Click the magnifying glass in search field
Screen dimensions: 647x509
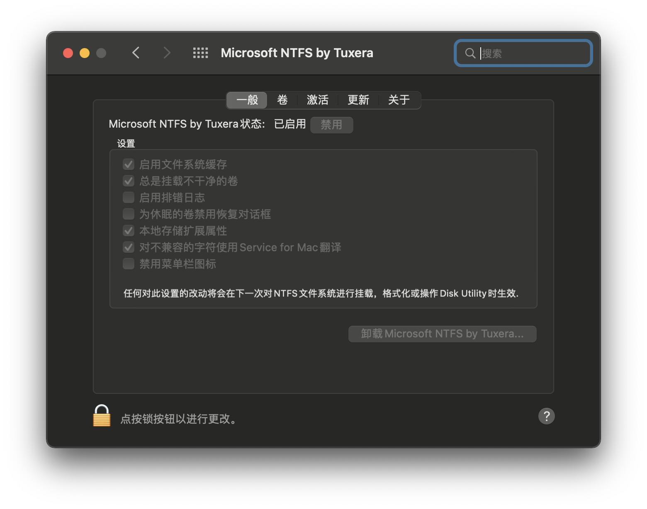click(x=470, y=53)
